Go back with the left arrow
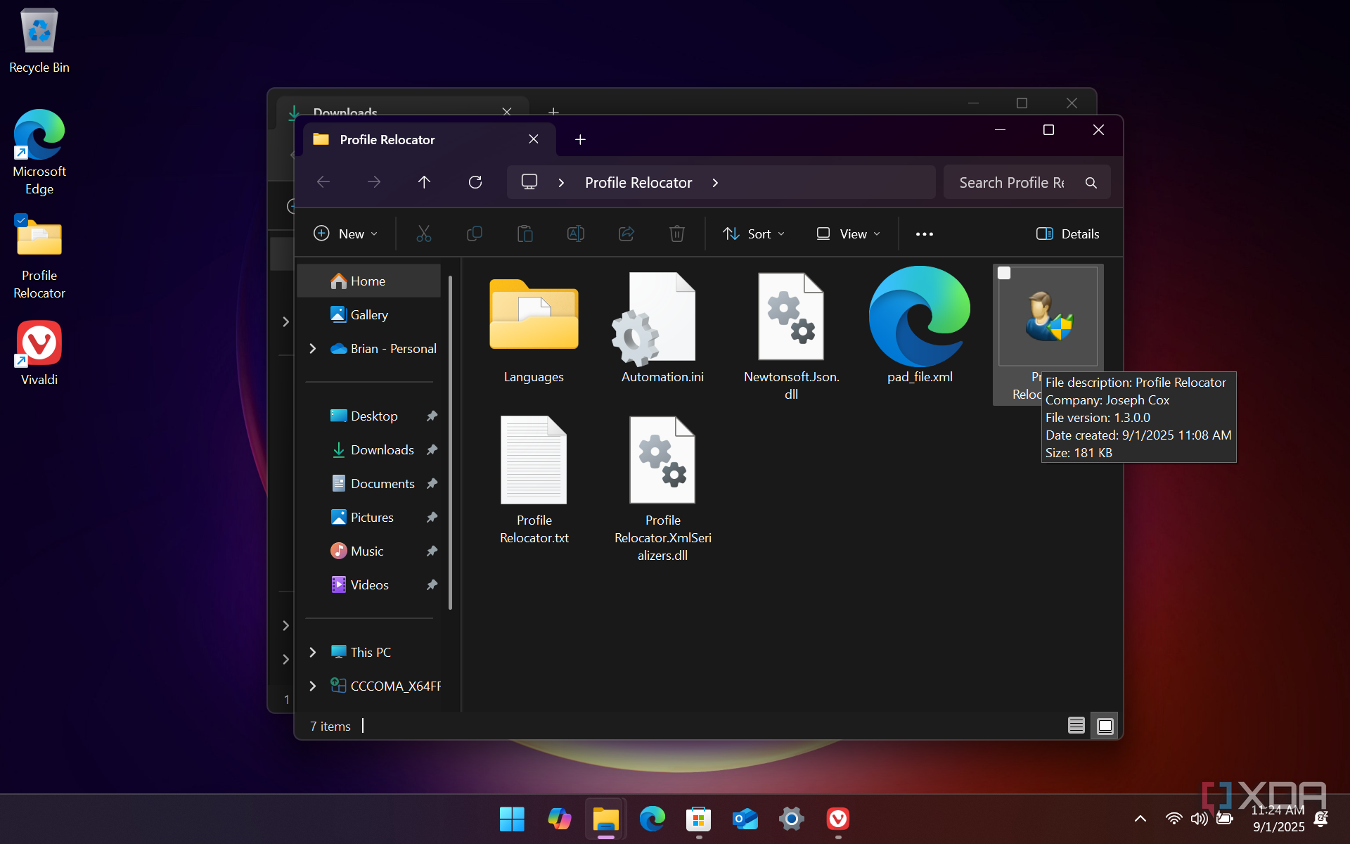The height and width of the screenshot is (844, 1350). pos(323,182)
